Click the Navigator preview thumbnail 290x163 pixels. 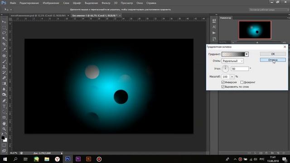tap(255, 30)
